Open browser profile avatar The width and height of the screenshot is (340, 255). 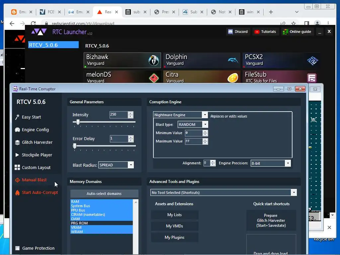click(x=317, y=23)
